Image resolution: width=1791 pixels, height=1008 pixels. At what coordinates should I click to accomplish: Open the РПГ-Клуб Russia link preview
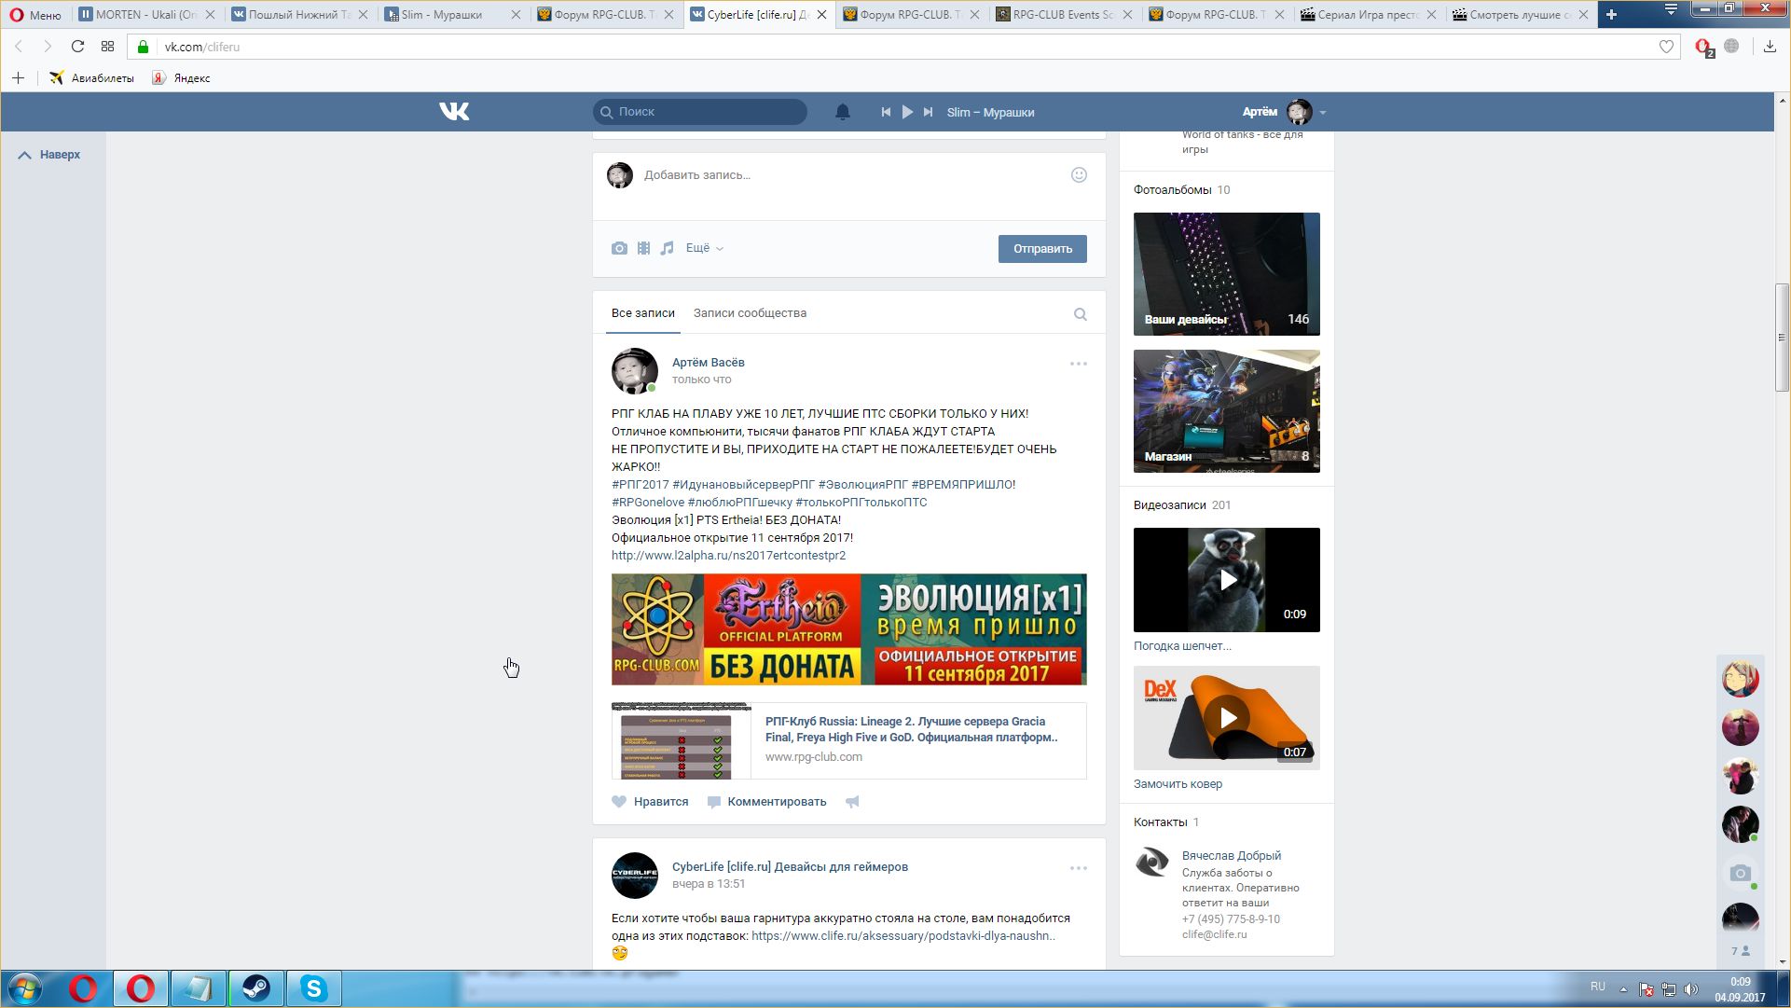848,740
